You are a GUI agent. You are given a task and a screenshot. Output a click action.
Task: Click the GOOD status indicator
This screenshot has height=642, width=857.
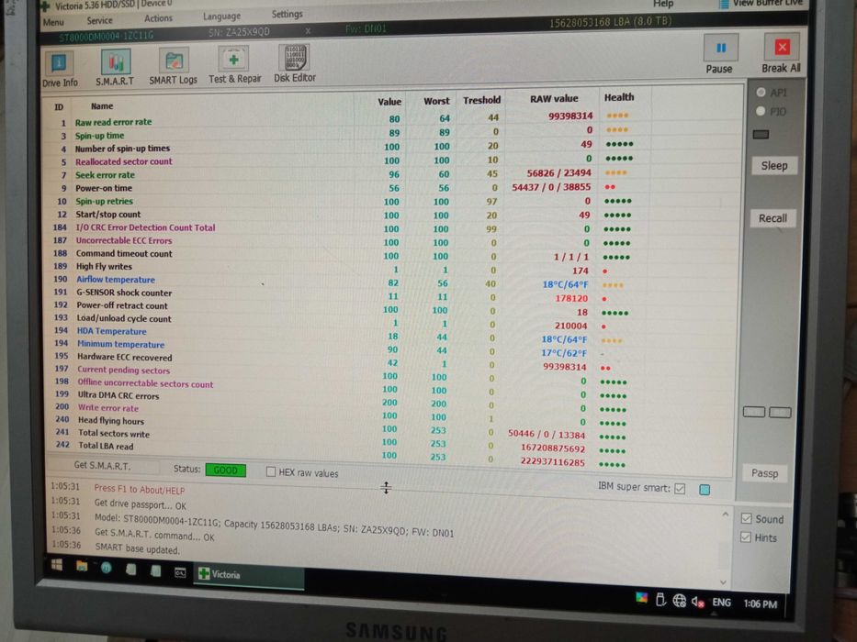(226, 470)
